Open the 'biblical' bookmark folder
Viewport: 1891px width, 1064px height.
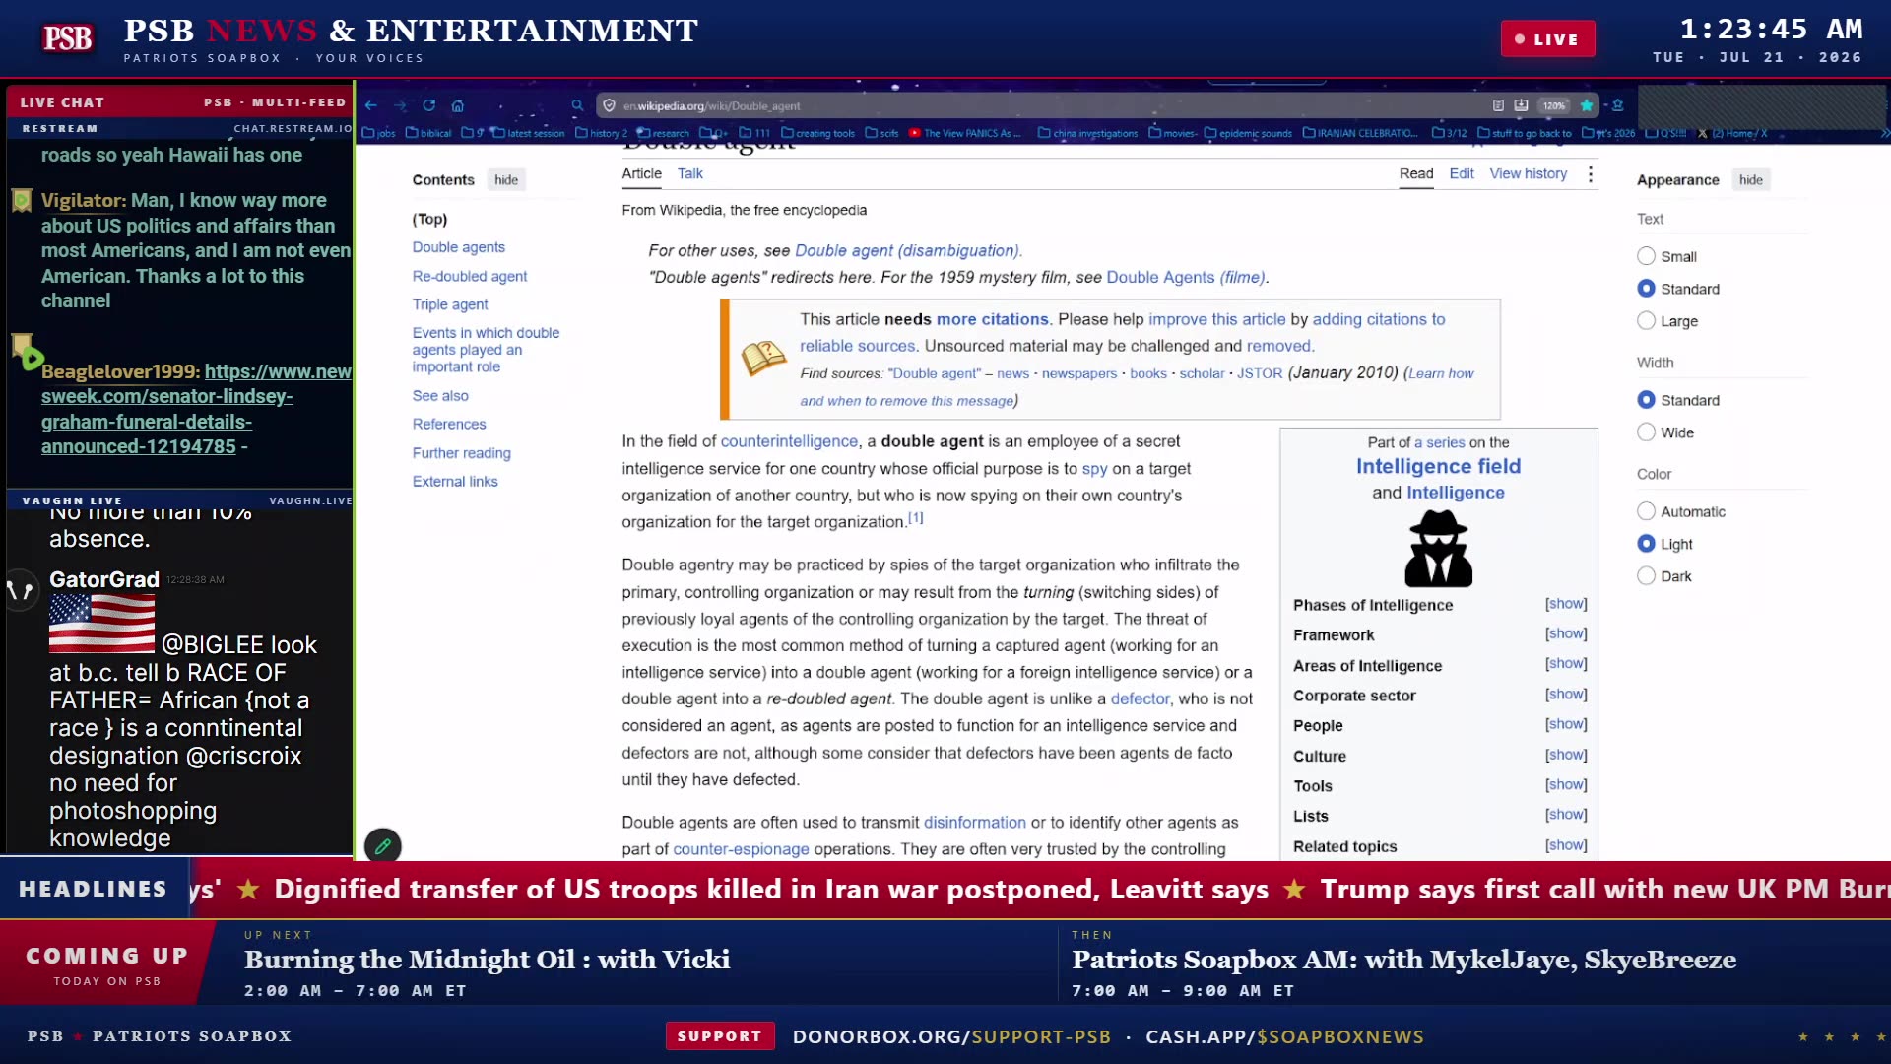(x=428, y=133)
